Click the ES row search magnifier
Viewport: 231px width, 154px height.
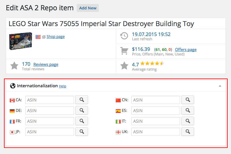tap(187, 111)
